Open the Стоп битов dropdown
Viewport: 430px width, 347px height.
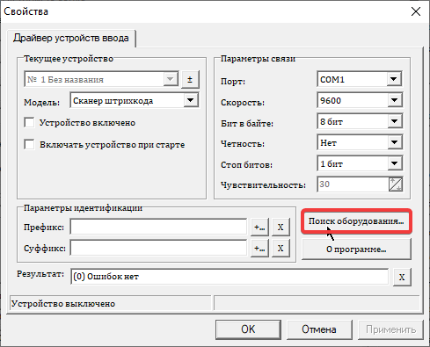(x=395, y=163)
